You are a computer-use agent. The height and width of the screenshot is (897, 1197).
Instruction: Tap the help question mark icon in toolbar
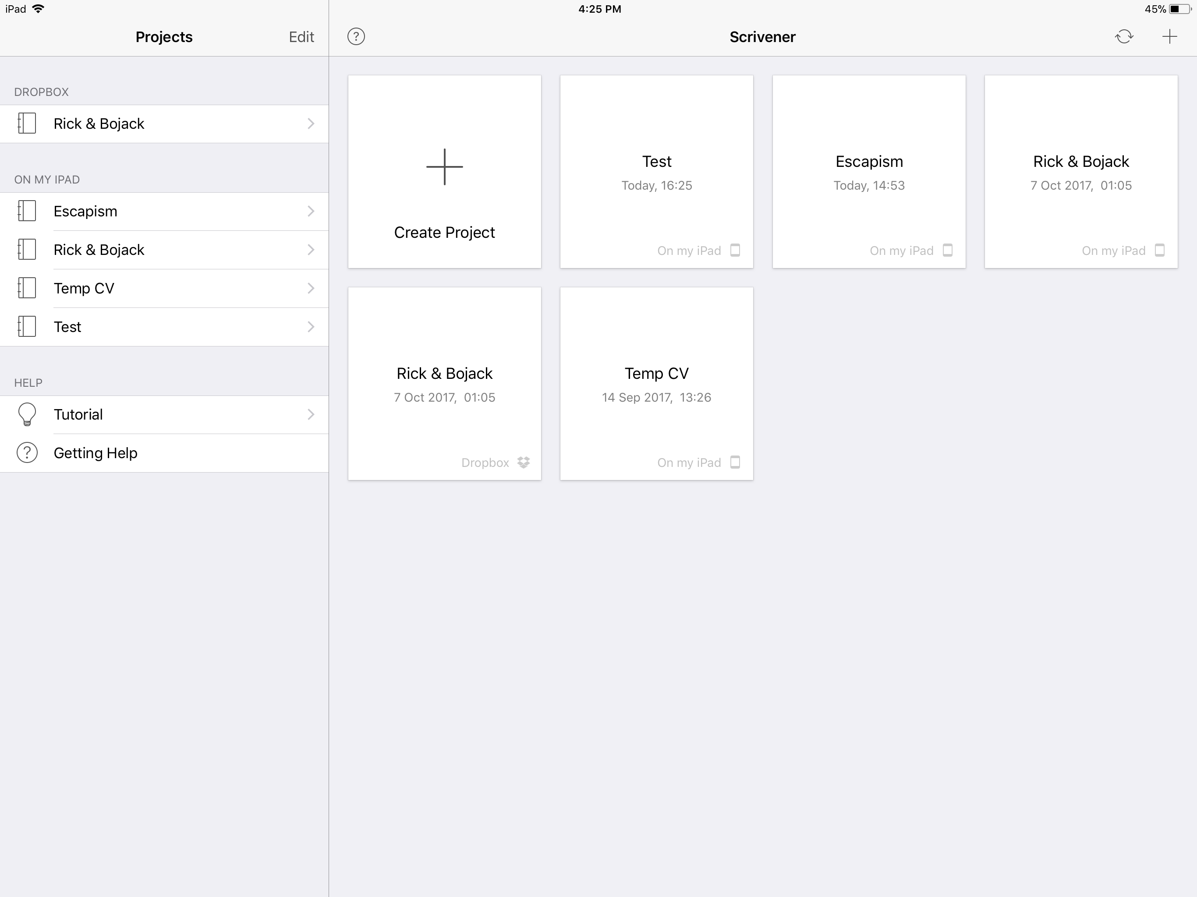click(x=356, y=37)
